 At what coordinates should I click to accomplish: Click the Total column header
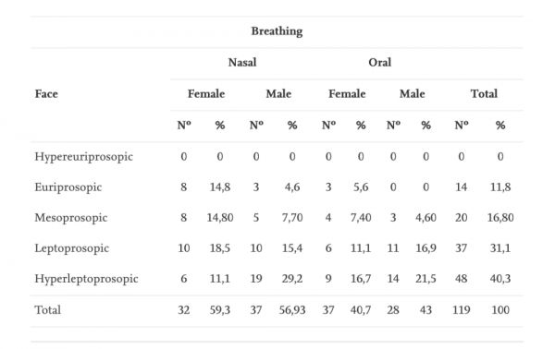click(484, 93)
